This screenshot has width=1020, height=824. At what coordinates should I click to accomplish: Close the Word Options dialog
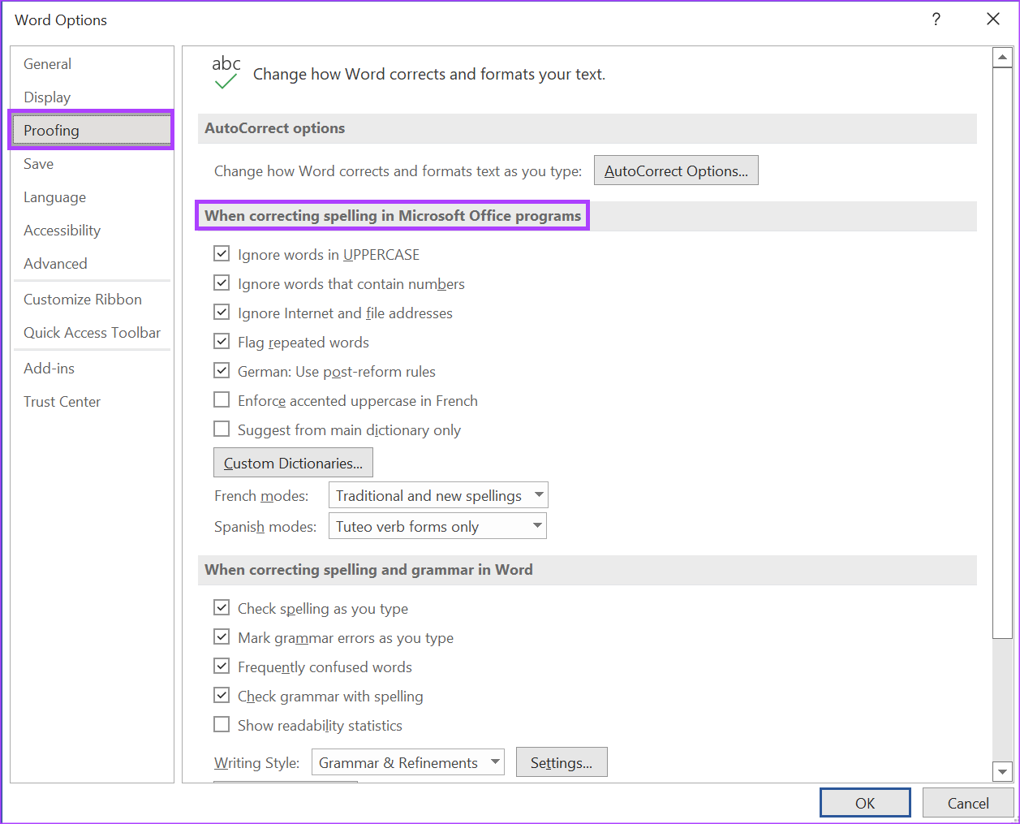tap(992, 19)
